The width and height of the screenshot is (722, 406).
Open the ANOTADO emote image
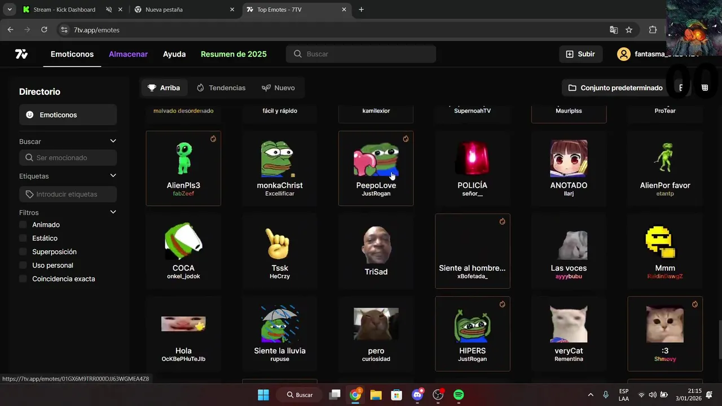pyautogui.click(x=569, y=159)
